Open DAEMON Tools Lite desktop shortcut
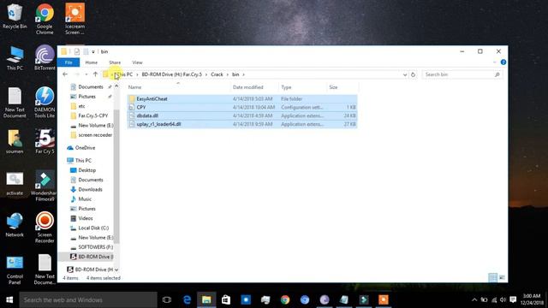 (45, 103)
